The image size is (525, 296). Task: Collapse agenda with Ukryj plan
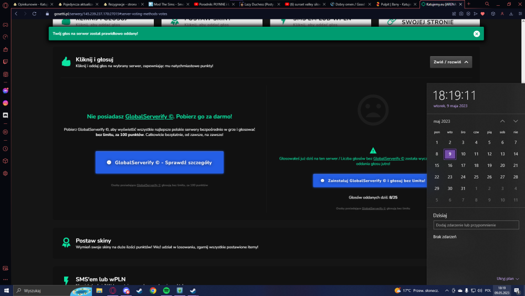(508, 279)
